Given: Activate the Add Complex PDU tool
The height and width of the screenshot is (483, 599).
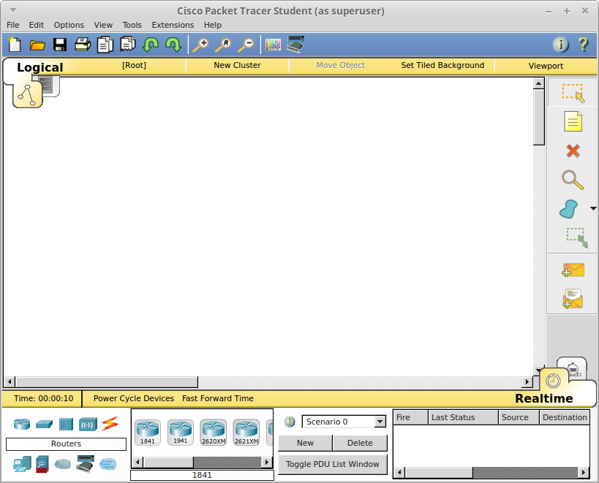Looking at the screenshot, I should click(x=573, y=298).
